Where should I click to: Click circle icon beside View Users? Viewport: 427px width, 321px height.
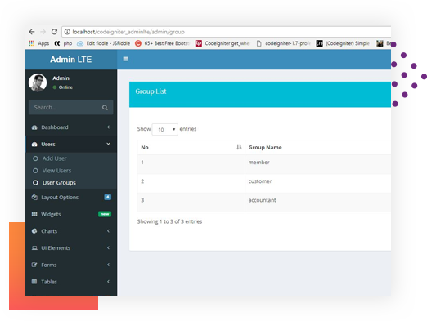[35, 171]
